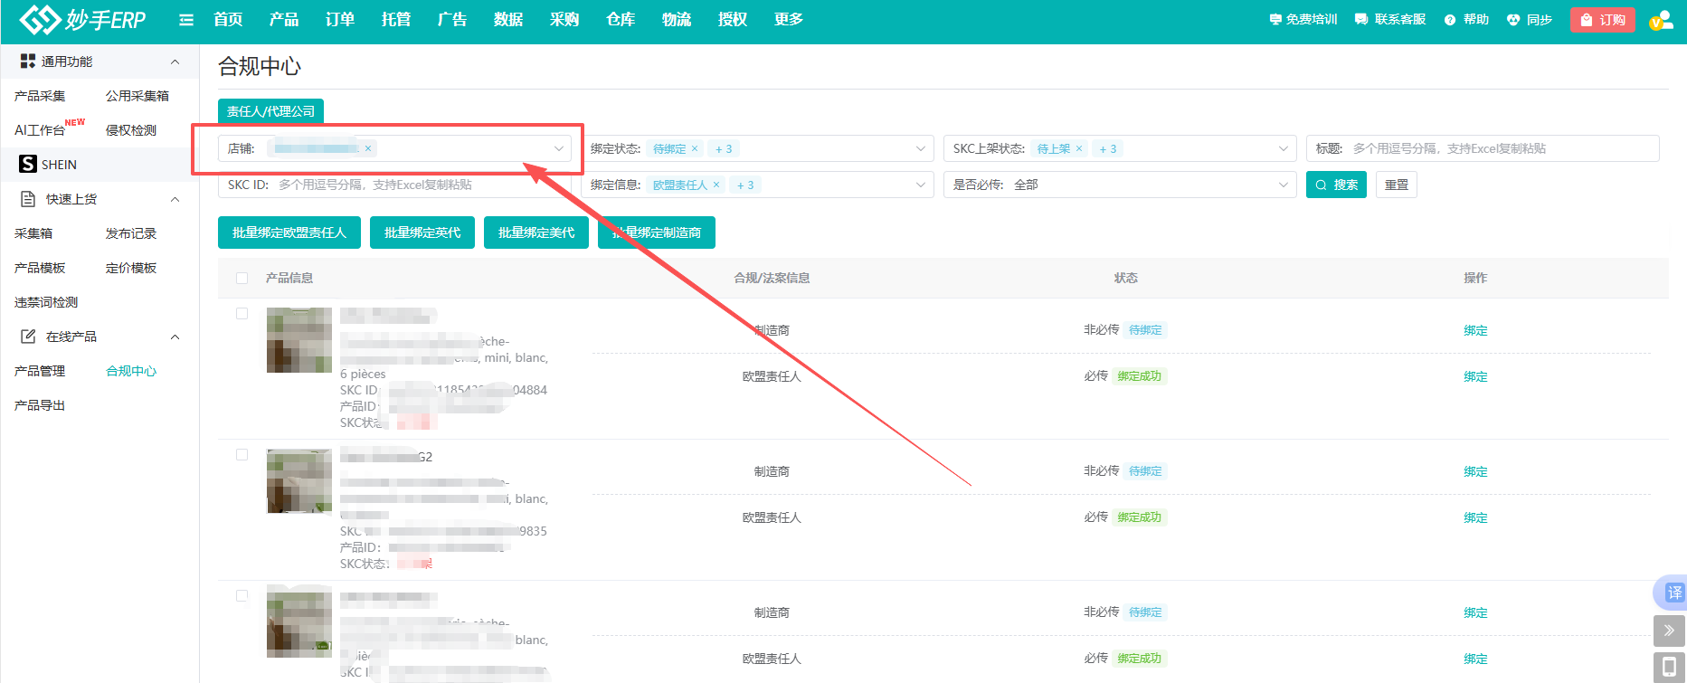This screenshot has width=1687, height=683.
Task: Click the 译 translate floating icon
Action: [x=1673, y=593]
